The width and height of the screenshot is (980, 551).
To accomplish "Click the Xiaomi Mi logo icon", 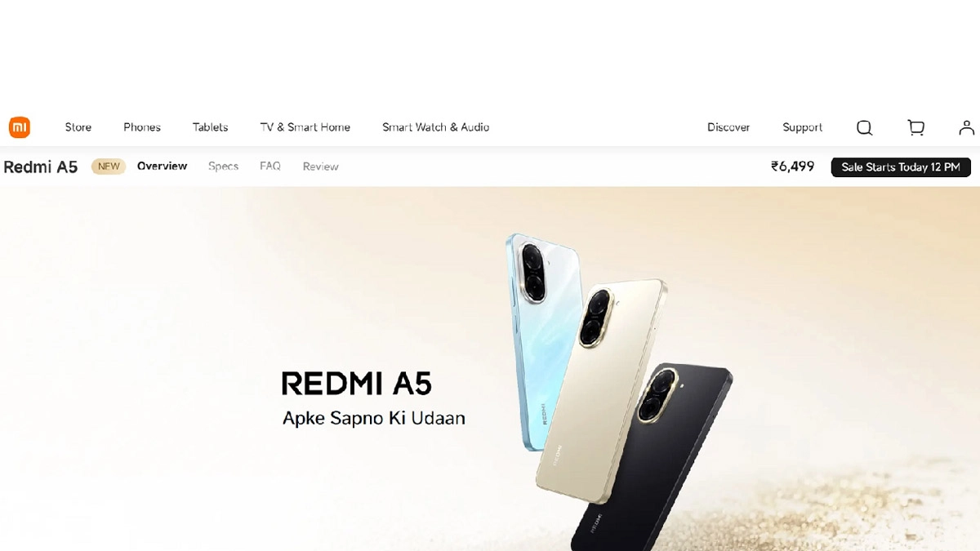I will [20, 127].
